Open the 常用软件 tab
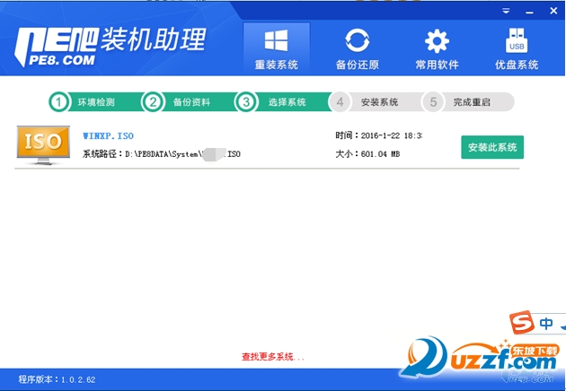This screenshot has width=566, height=391. click(x=437, y=48)
